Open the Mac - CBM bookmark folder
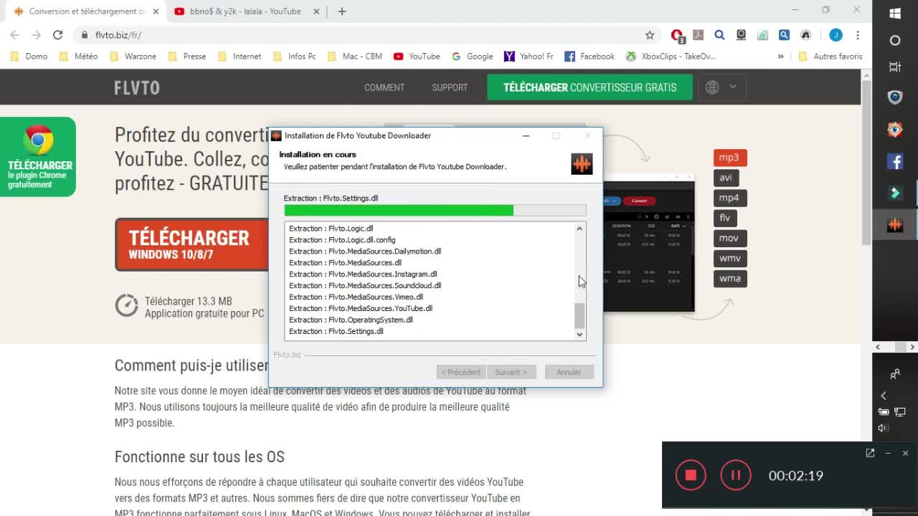Screen dimensions: 918x516 pos(354,57)
